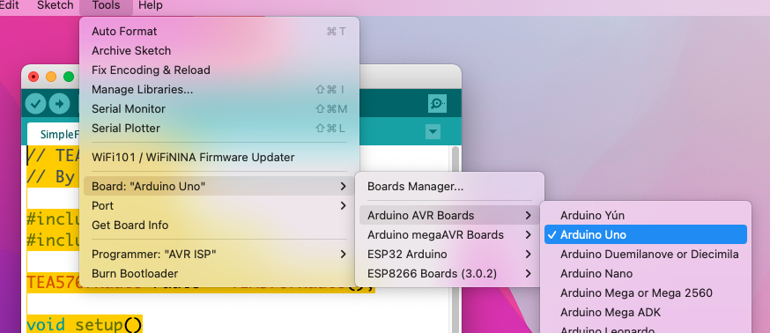This screenshot has height=333, width=770.
Task: Open the tab dropdown arrow button
Action: 433,131
